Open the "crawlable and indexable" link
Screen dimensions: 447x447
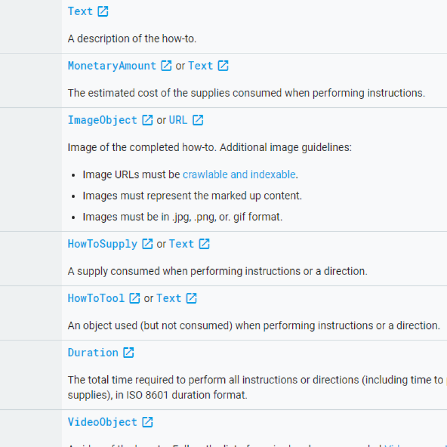coord(239,174)
